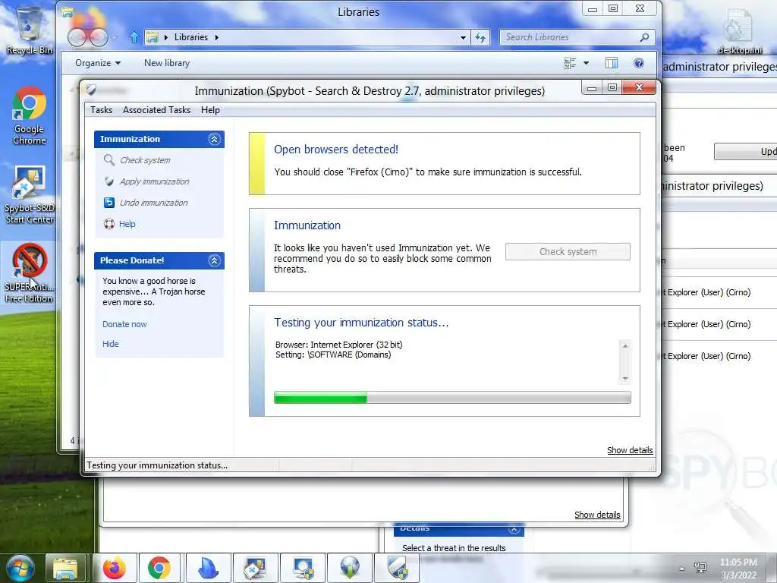Open the address bar history dropdown
This screenshot has width=777, height=583.
(463, 37)
